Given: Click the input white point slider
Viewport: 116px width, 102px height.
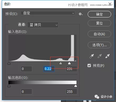Looking at the screenshot, I should (x=69, y=63).
